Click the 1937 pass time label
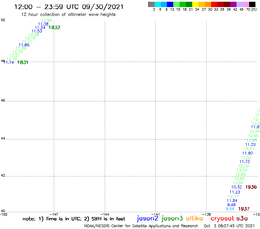Image resolution: width=260 pixels, height=229 pixels. point(244,209)
